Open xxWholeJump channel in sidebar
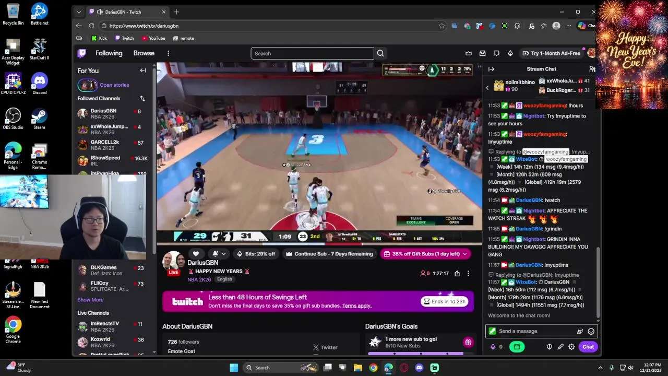 (x=112, y=130)
